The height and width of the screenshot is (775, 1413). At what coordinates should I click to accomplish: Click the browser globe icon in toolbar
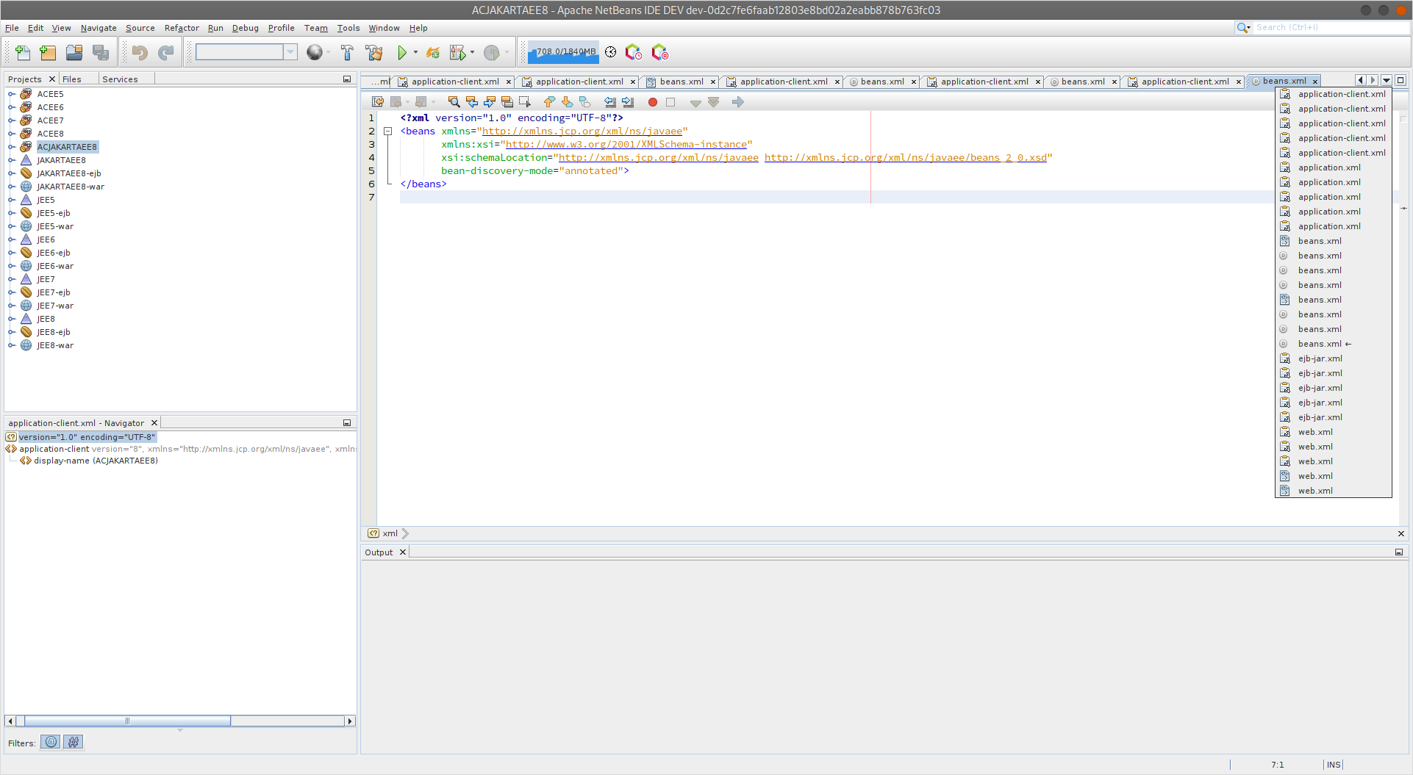tap(315, 52)
